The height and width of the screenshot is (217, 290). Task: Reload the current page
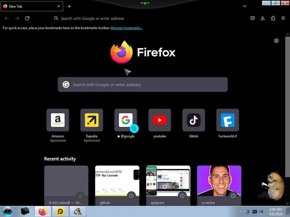(27, 18)
